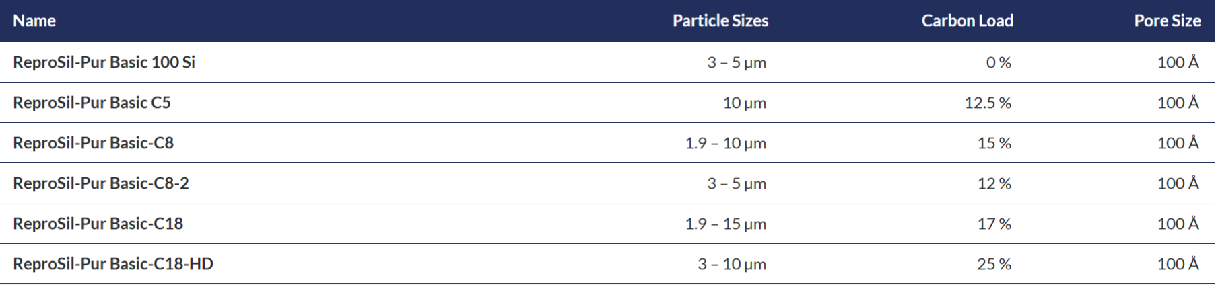This screenshot has height=286, width=1216.
Task: Open ReproSil-Pur Basic-C18-HD entry
Action: tap(113, 264)
